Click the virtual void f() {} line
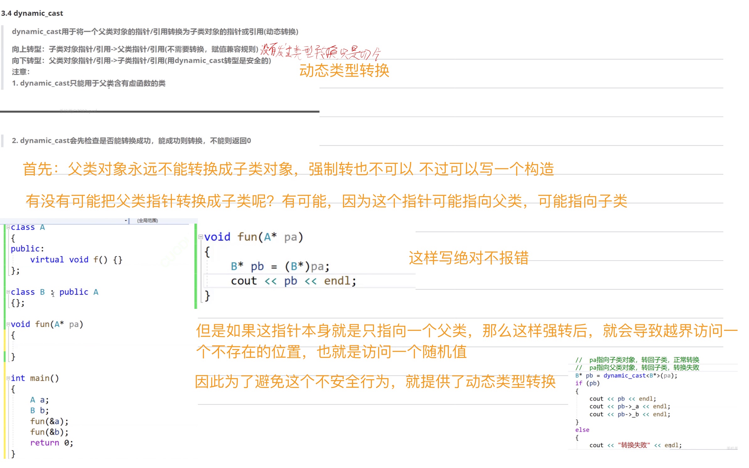The height and width of the screenshot is (468, 749). (x=76, y=260)
